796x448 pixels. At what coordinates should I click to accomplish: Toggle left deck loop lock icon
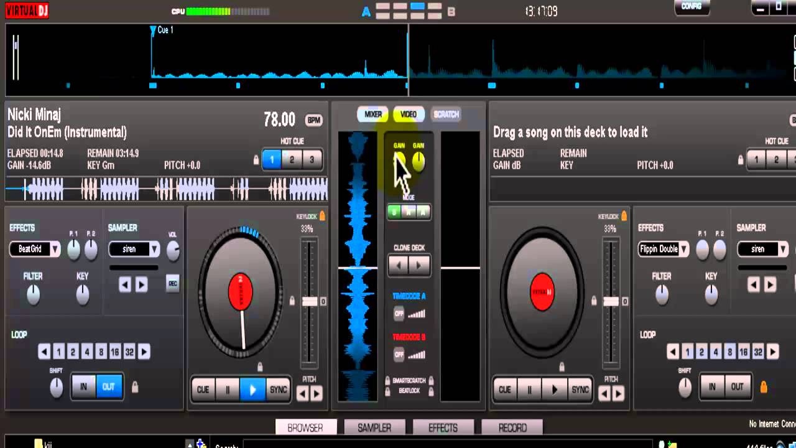[135, 387]
